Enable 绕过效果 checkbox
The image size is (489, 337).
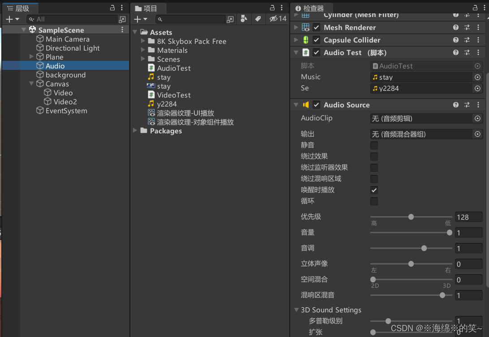[374, 157]
